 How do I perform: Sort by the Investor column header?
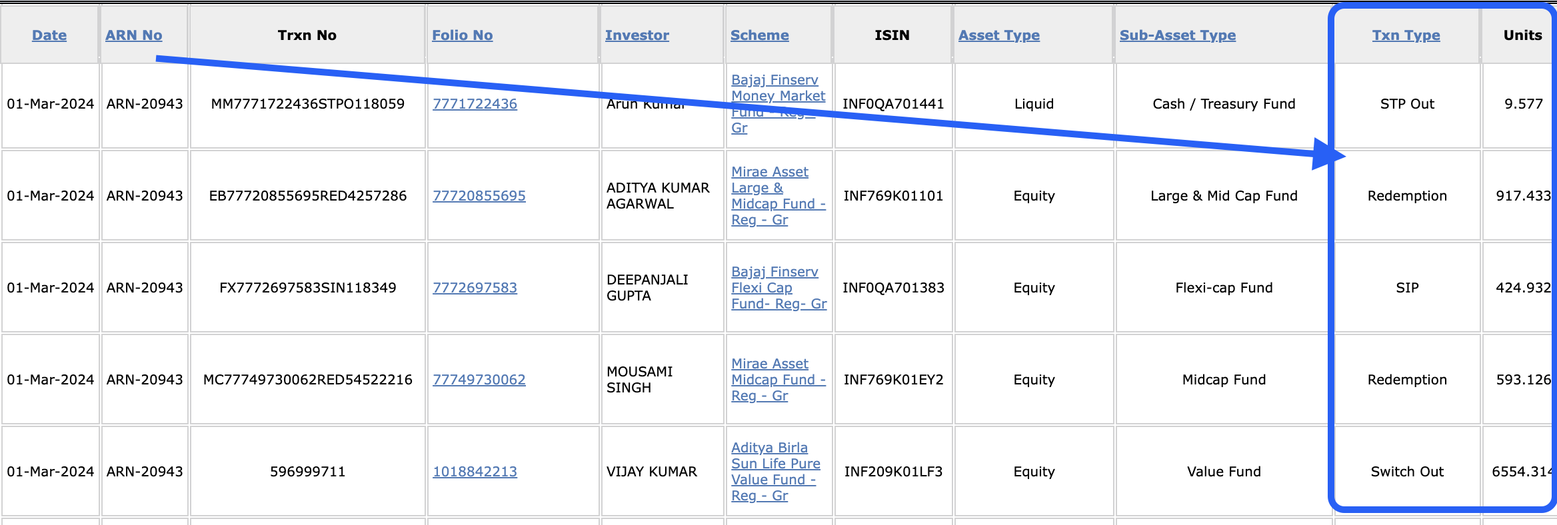coord(637,35)
